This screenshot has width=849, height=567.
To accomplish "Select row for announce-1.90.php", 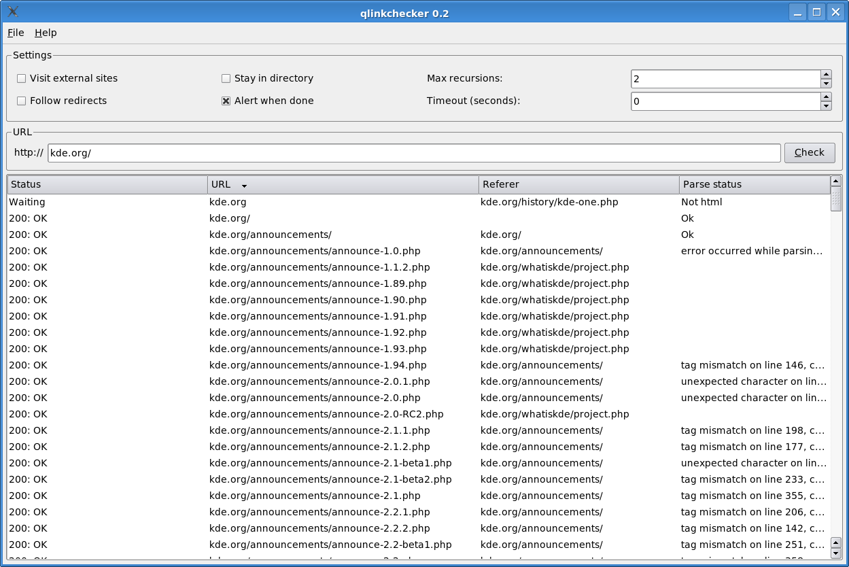I will coord(419,300).
